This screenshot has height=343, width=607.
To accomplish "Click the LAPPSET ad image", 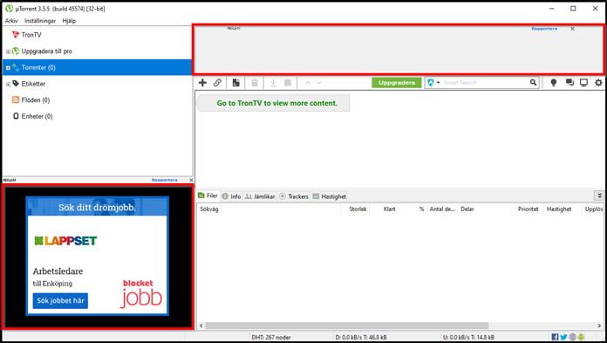I will click(x=65, y=241).
